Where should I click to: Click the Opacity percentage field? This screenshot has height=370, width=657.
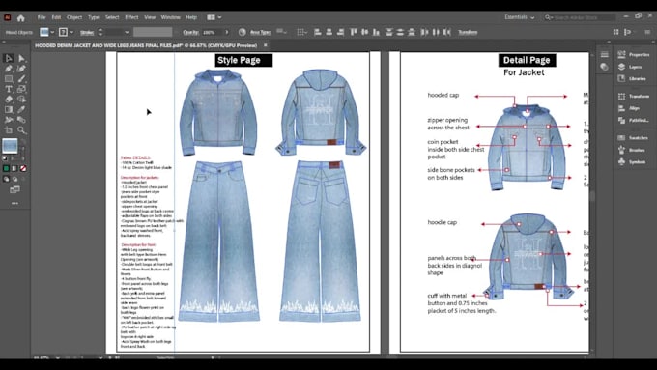[213, 32]
